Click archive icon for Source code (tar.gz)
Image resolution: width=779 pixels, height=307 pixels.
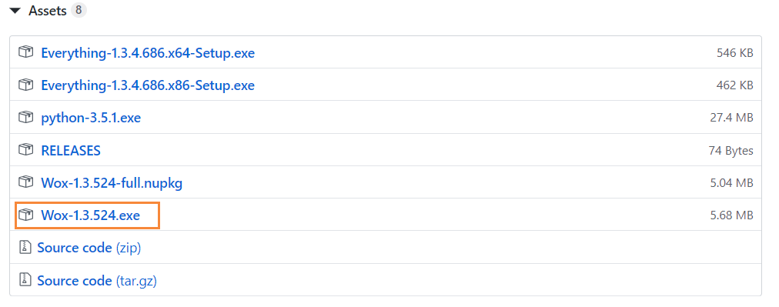click(25, 280)
